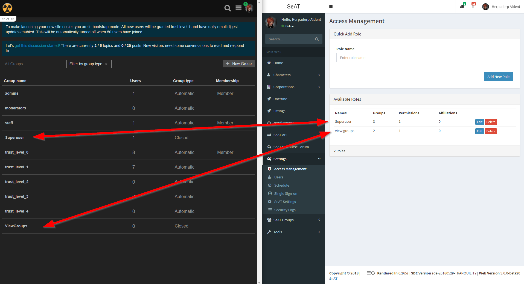Image resolution: width=524 pixels, height=284 pixels.
Task: Open the Herpaderp Aldent profile menu
Action: [x=501, y=7]
